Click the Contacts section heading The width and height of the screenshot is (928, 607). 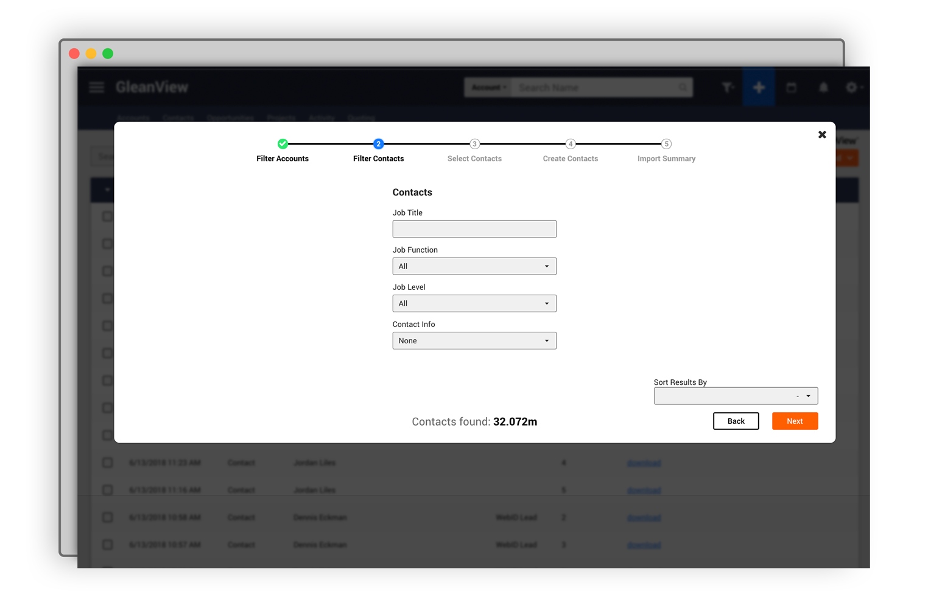point(412,192)
